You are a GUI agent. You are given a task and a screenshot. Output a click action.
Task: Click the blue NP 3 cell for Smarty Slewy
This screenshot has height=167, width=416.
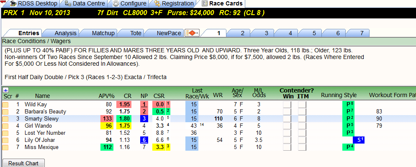(144, 119)
